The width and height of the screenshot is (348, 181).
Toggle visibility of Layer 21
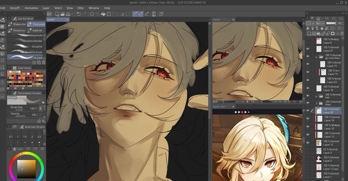click(308, 49)
